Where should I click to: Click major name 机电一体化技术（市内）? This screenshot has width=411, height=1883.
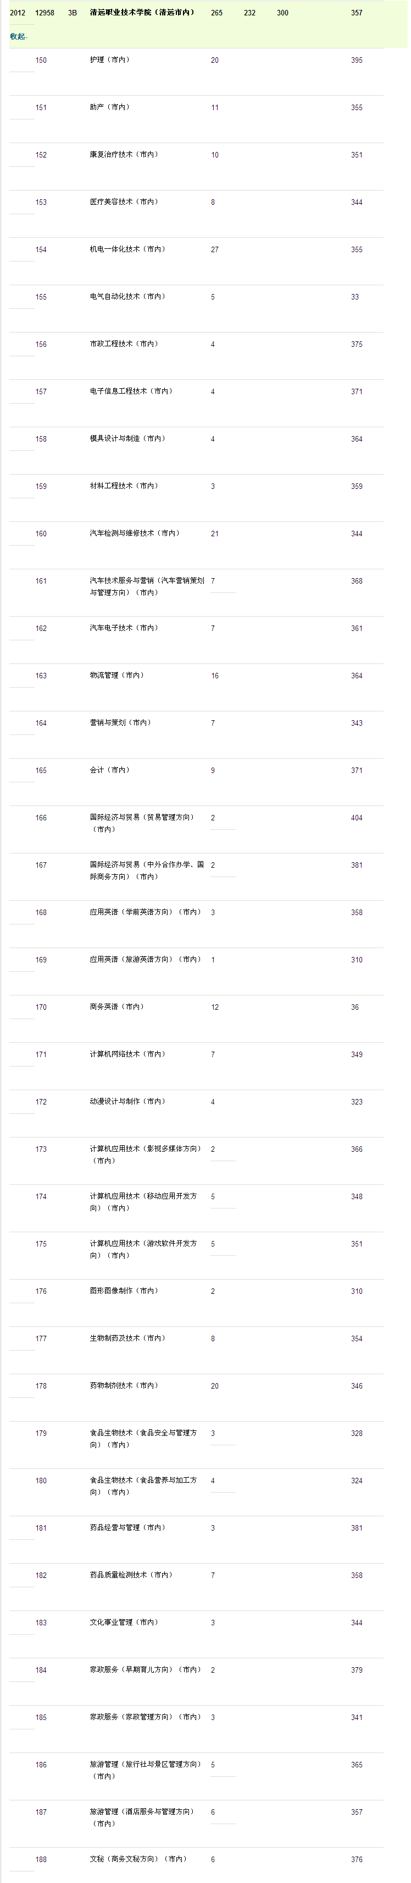click(128, 249)
